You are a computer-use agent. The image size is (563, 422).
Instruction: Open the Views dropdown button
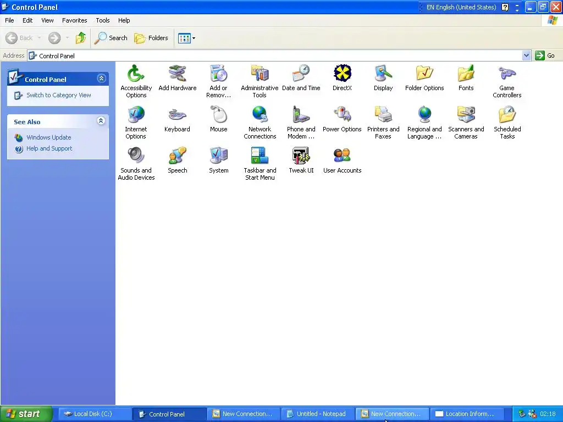coord(187,38)
